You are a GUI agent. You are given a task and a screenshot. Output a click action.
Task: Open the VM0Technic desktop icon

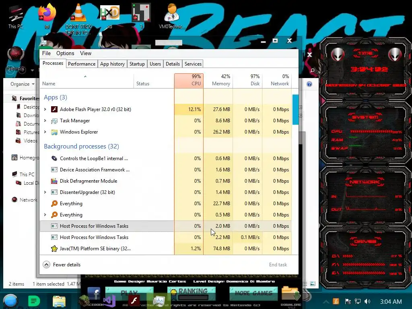point(172,16)
